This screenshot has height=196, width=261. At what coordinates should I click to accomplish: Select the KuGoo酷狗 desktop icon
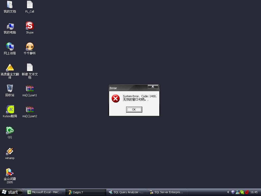tap(10, 110)
